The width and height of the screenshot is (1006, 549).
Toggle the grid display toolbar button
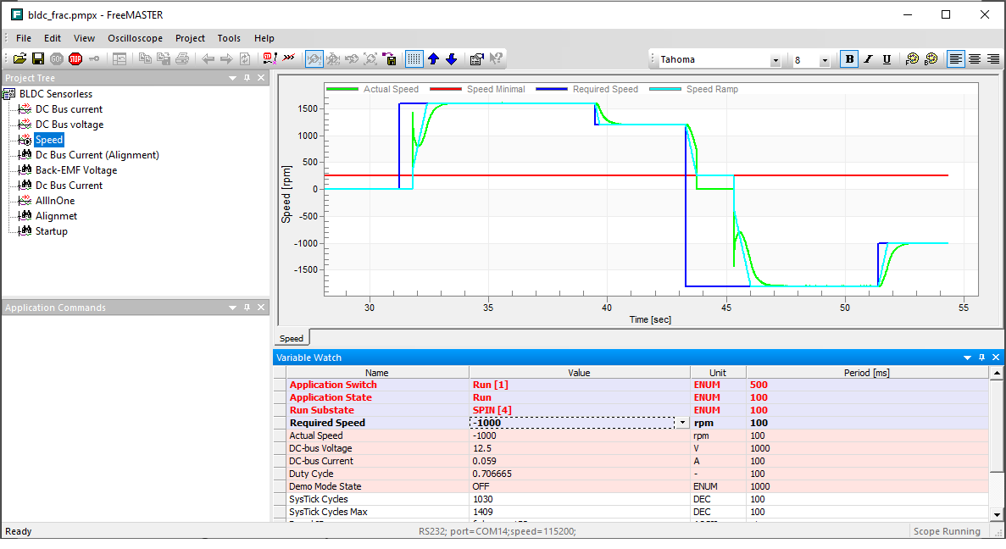pyautogui.click(x=414, y=59)
